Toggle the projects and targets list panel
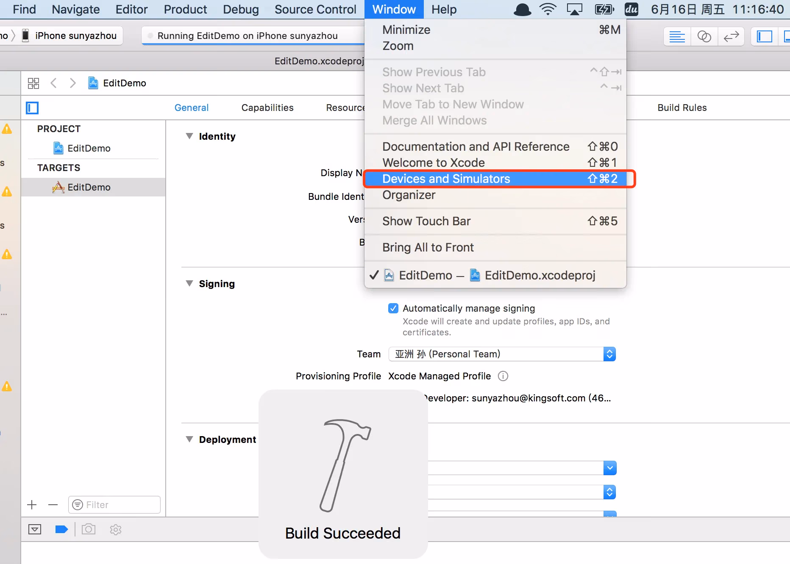This screenshot has height=564, width=790. click(32, 108)
